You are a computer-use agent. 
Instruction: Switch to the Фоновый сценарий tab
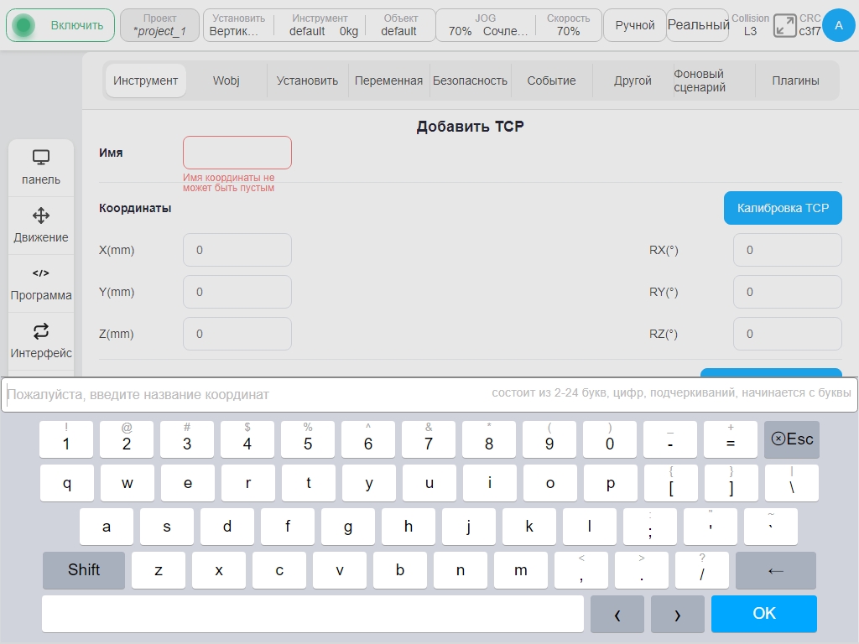coord(714,80)
